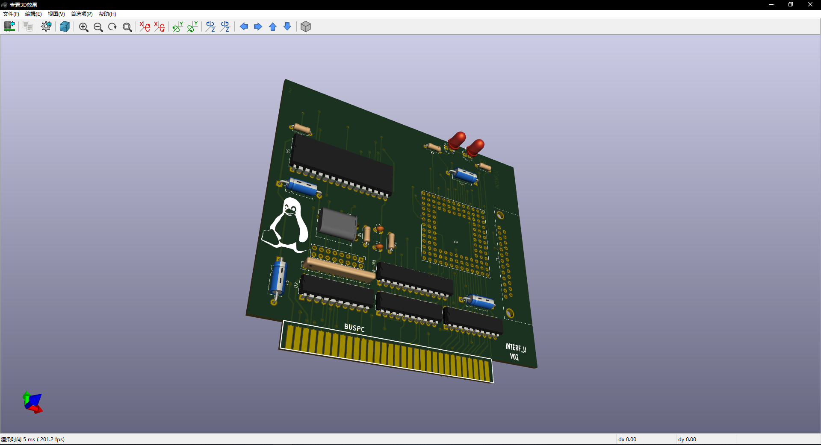Toggle the raytracing render engine cube
The image size is (821, 445).
(65, 26)
